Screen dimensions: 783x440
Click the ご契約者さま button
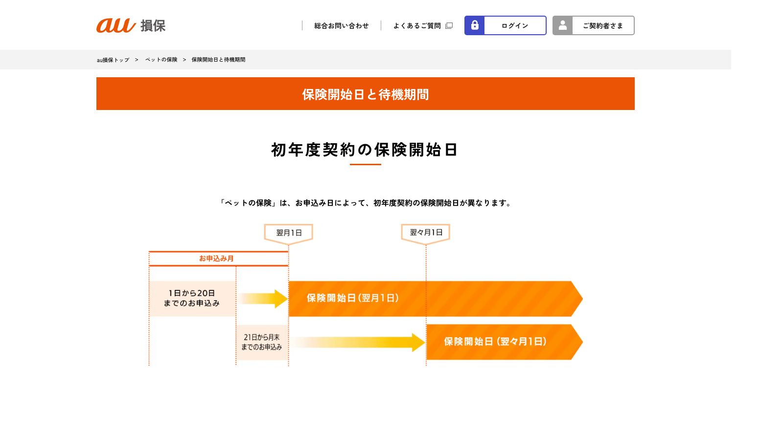pos(594,25)
